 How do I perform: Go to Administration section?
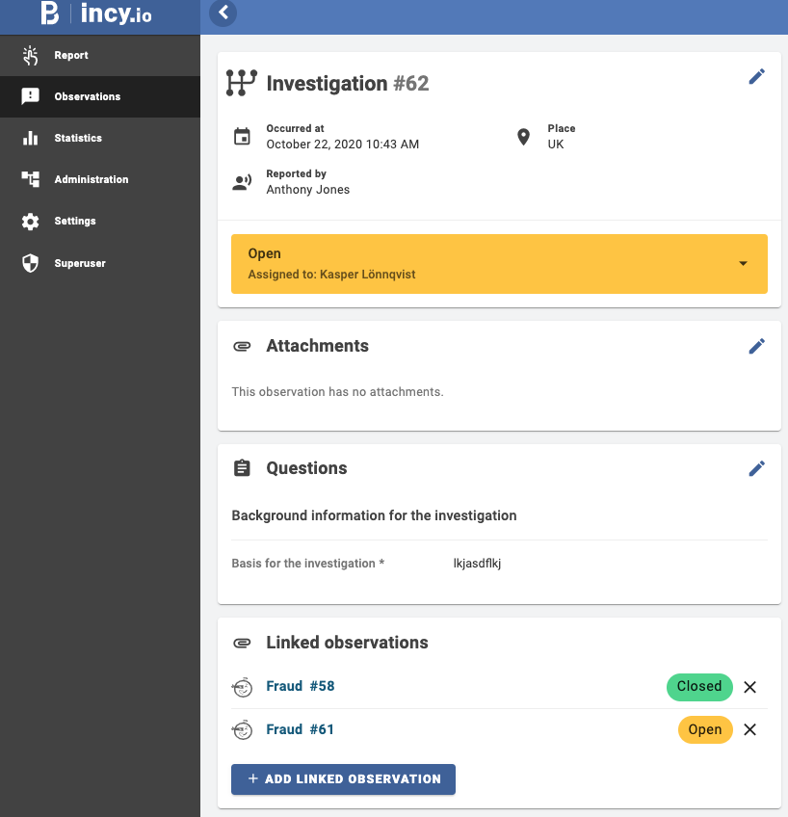[91, 180]
